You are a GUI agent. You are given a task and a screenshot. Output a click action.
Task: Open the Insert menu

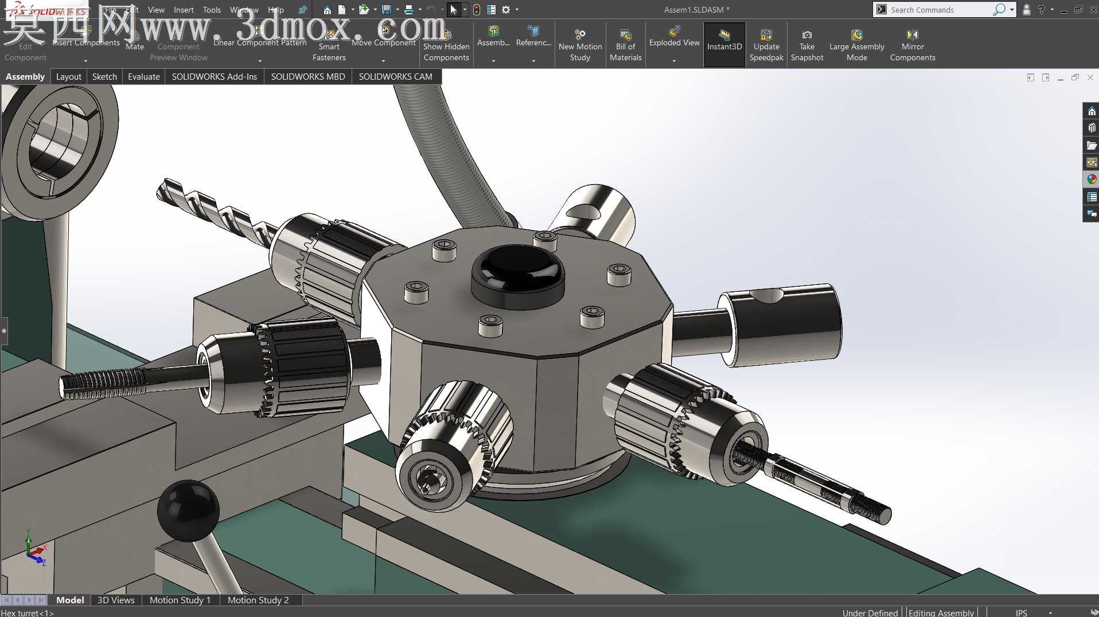(184, 10)
